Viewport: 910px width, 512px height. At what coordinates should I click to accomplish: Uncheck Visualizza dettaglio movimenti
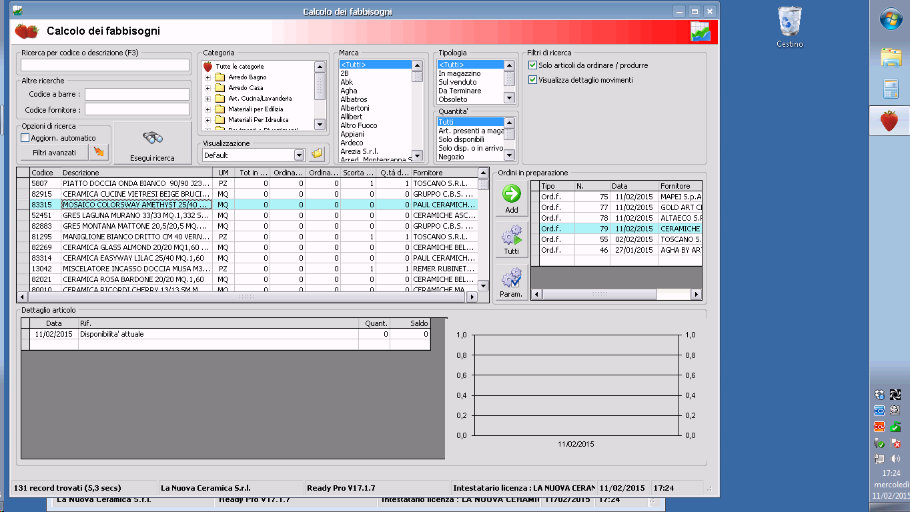(532, 80)
